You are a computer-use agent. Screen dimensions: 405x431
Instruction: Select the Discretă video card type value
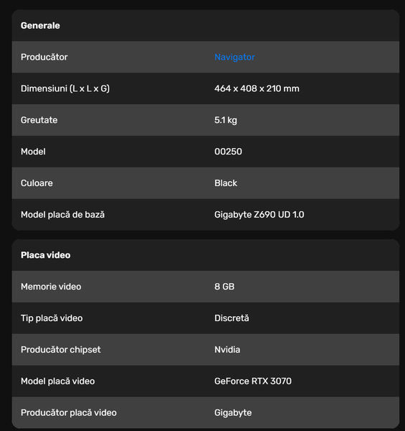click(x=232, y=318)
